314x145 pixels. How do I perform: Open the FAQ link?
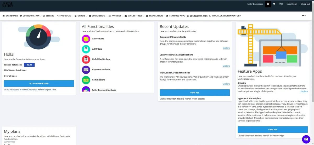[x=281, y=4]
